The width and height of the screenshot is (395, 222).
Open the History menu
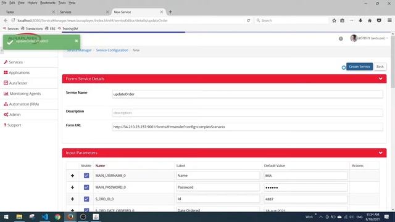(32, 2)
